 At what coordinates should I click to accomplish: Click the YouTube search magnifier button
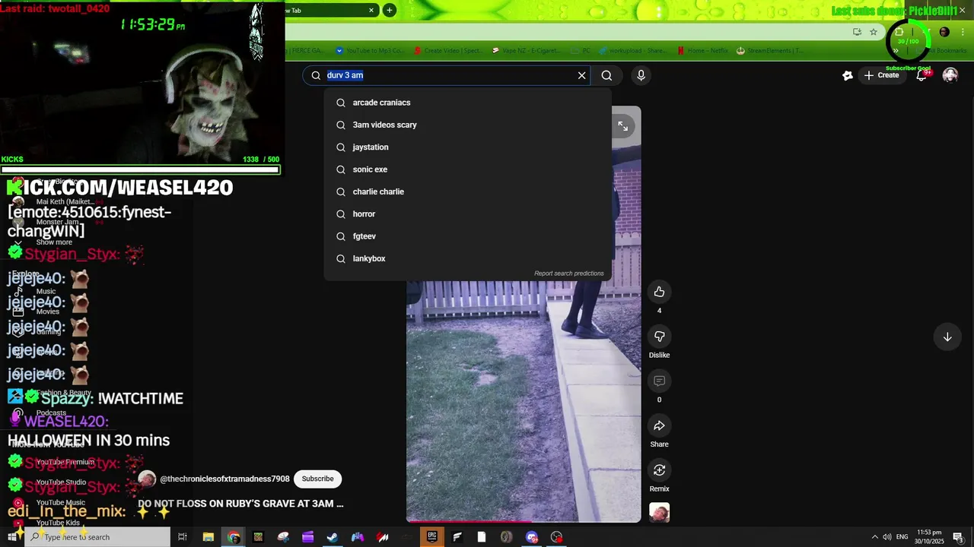coord(606,75)
